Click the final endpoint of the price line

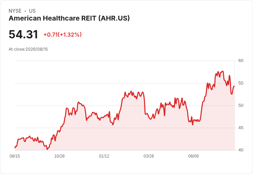click(x=234, y=86)
